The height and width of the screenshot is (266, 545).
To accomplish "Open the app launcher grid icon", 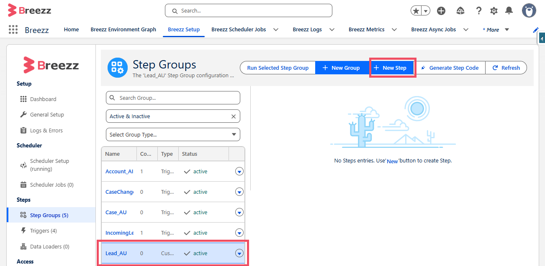I will 13,30.
